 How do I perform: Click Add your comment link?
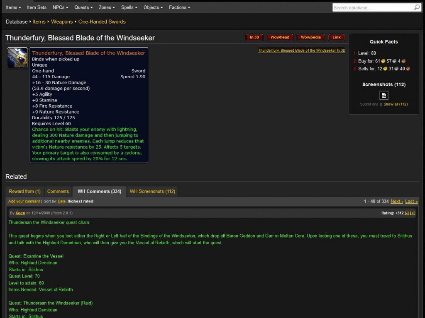coord(24,202)
